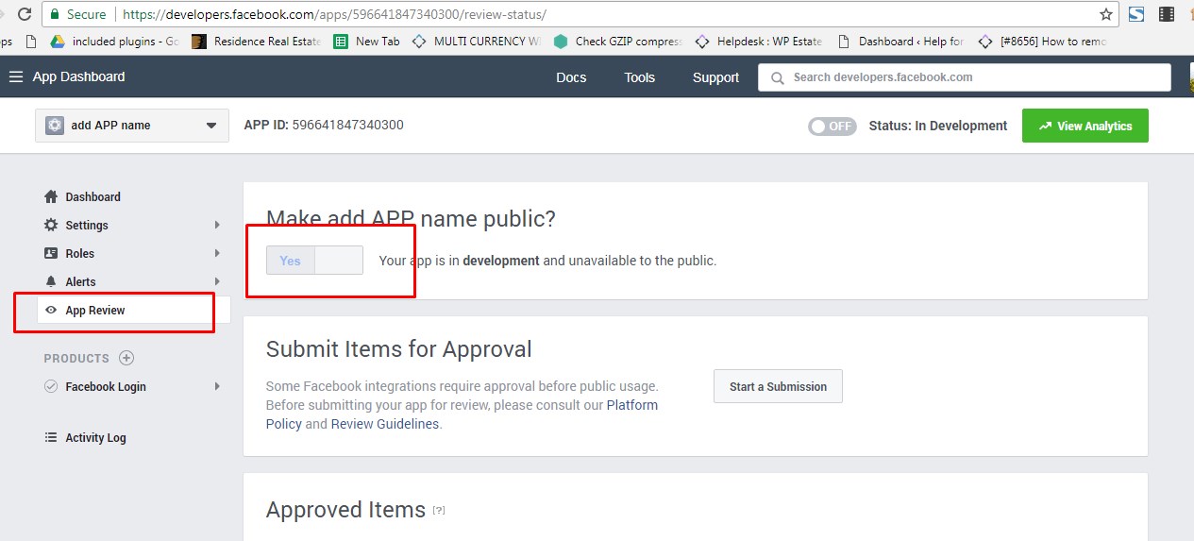Screen dimensions: 1194x541
Task: Open the Review Guidelines link
Action: click(x=385, y=424)
